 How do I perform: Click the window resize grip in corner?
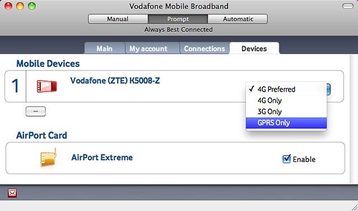[354, 207]
